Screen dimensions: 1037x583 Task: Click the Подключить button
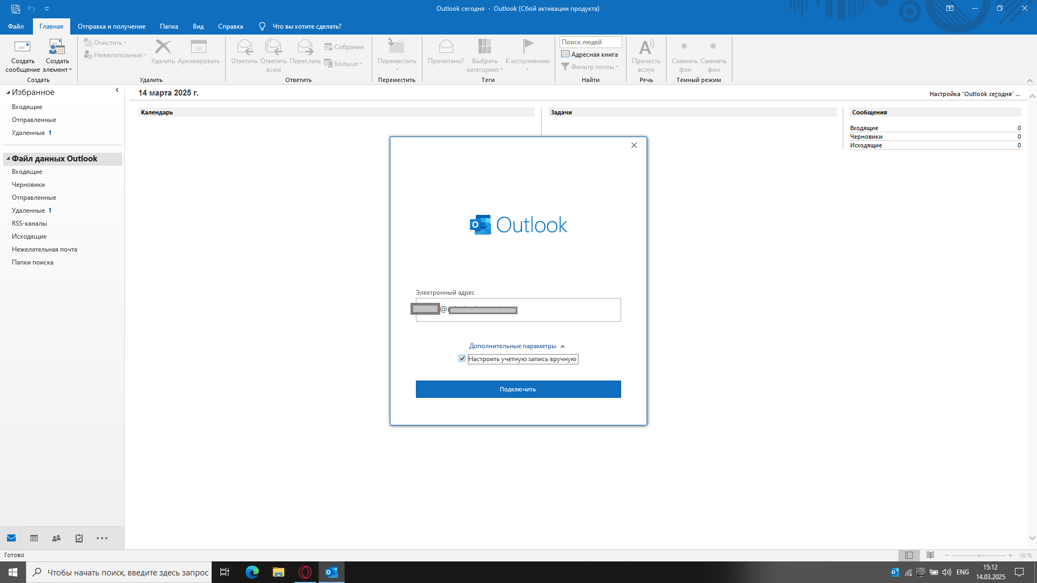518,389
